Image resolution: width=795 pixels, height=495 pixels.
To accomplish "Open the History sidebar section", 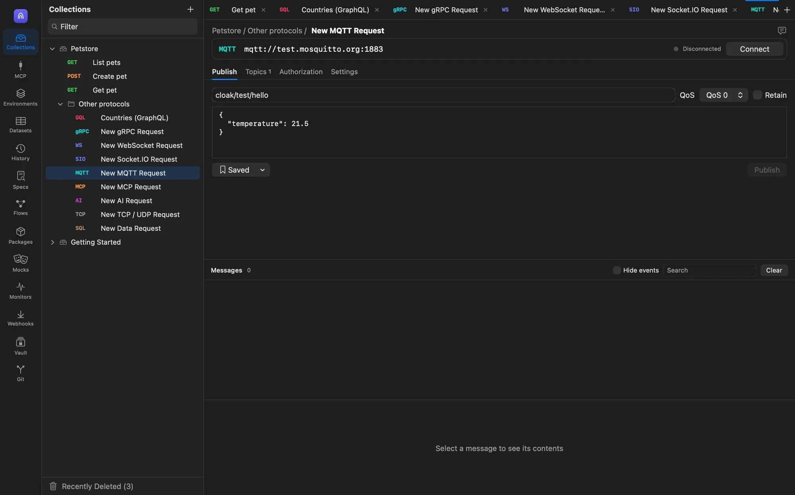I will click(20, 153).
